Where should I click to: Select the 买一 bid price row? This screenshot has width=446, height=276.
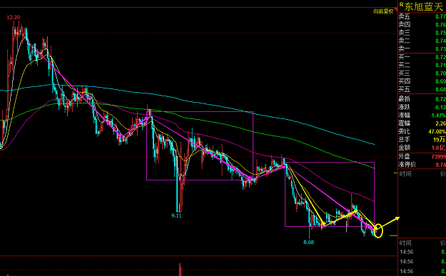[422, 57]
